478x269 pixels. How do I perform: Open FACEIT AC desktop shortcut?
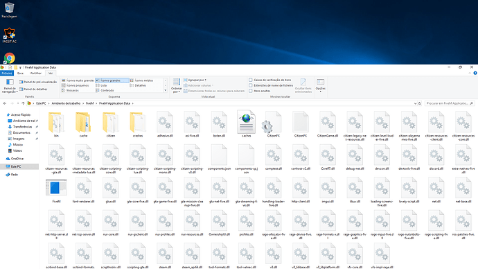point(10,35)
